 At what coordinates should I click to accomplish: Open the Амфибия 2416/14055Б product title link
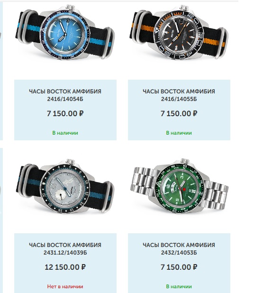pos(179,95)
